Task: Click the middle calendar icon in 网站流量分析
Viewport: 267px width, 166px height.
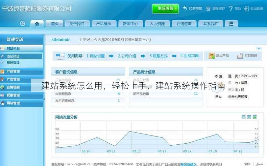Action: point(249,117)
